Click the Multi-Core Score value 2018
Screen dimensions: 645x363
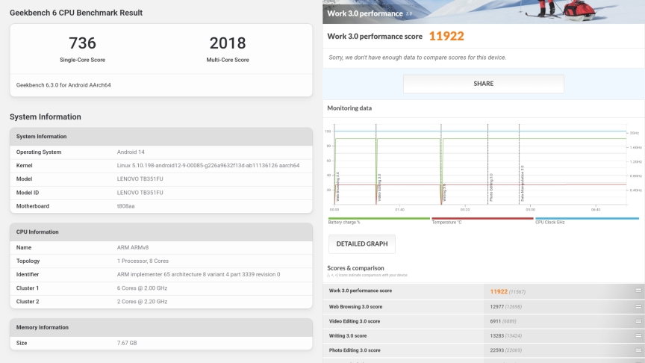228,43
